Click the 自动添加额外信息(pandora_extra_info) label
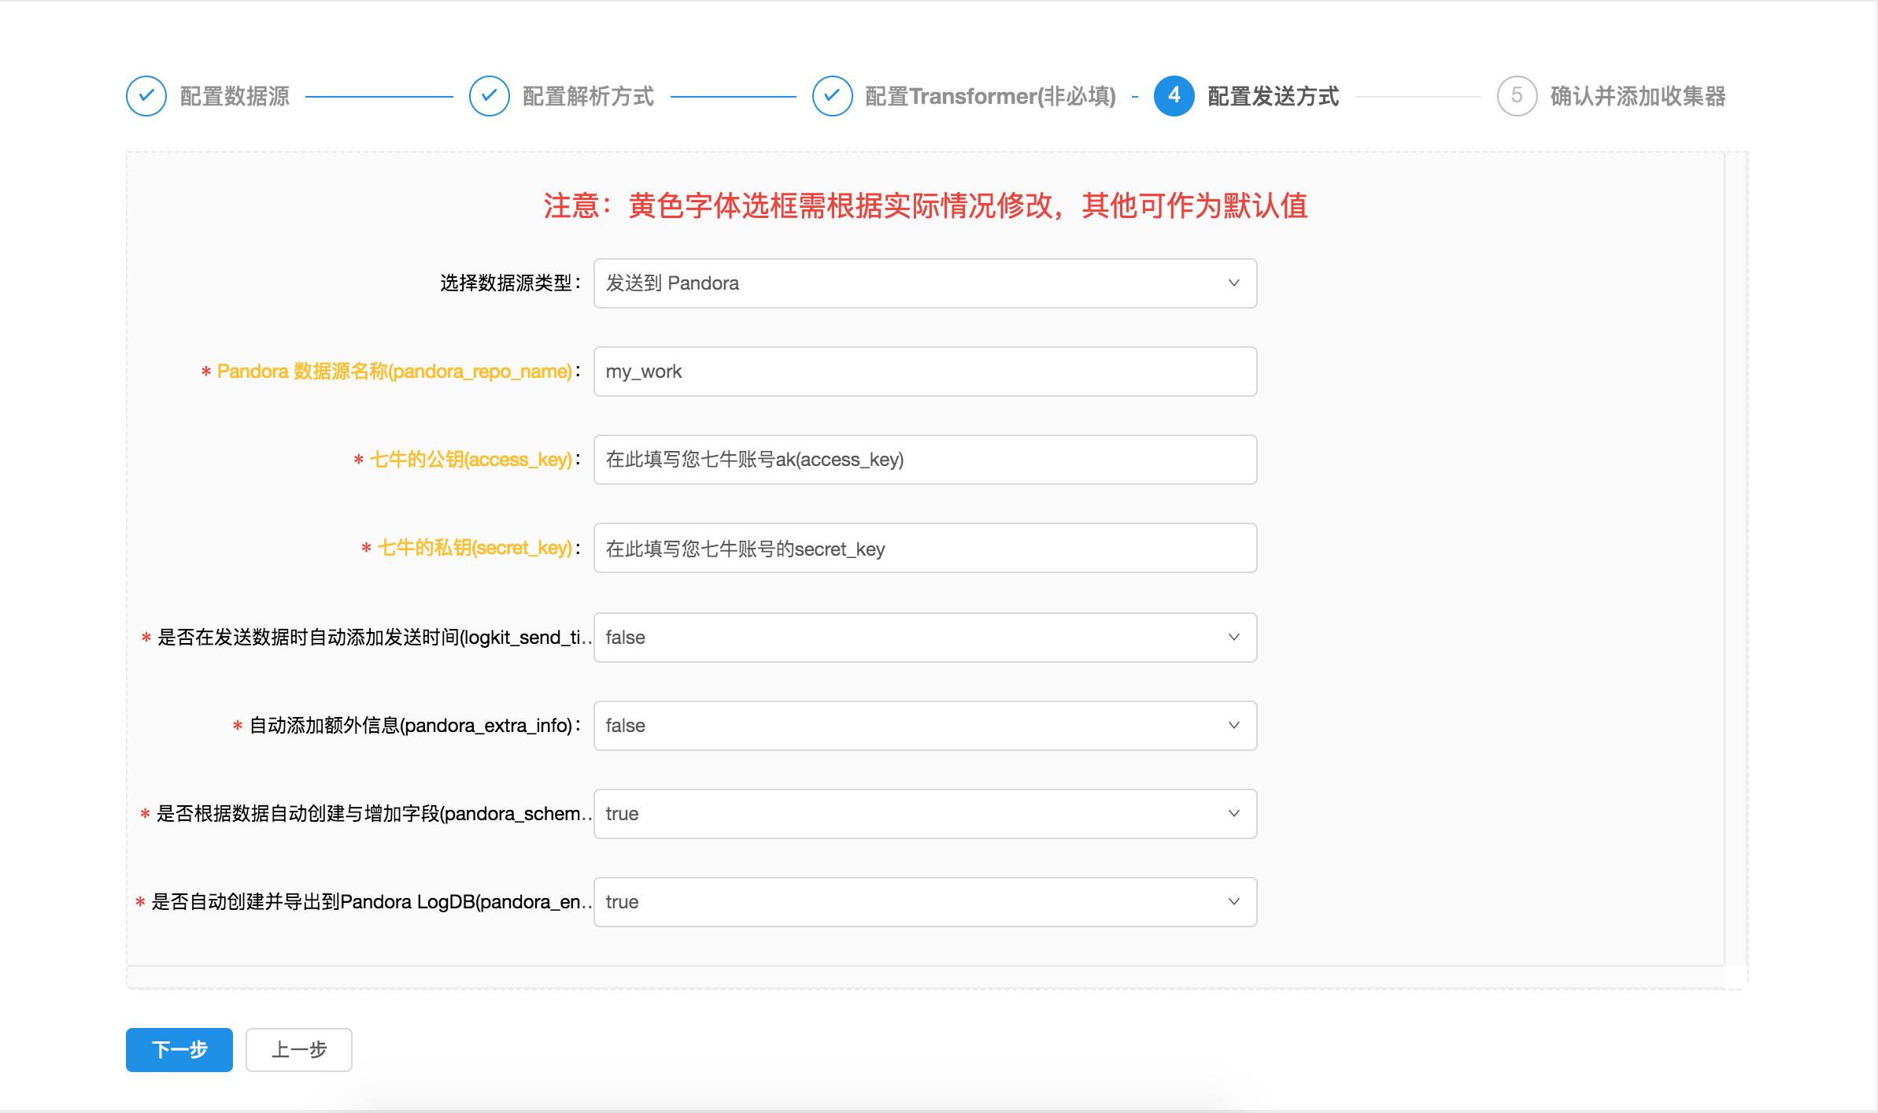 point(410,726)
